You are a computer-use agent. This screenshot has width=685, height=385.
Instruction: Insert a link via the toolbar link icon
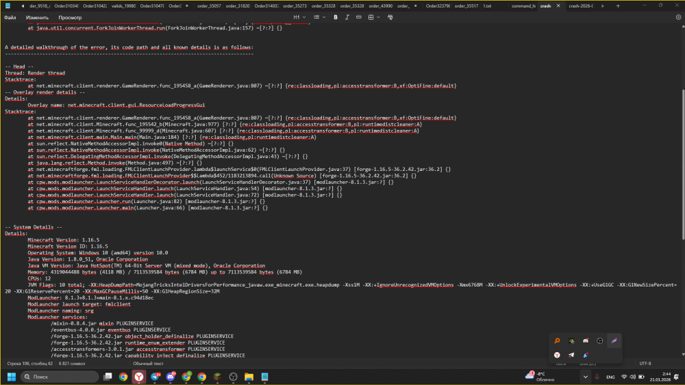click(359, 18)
